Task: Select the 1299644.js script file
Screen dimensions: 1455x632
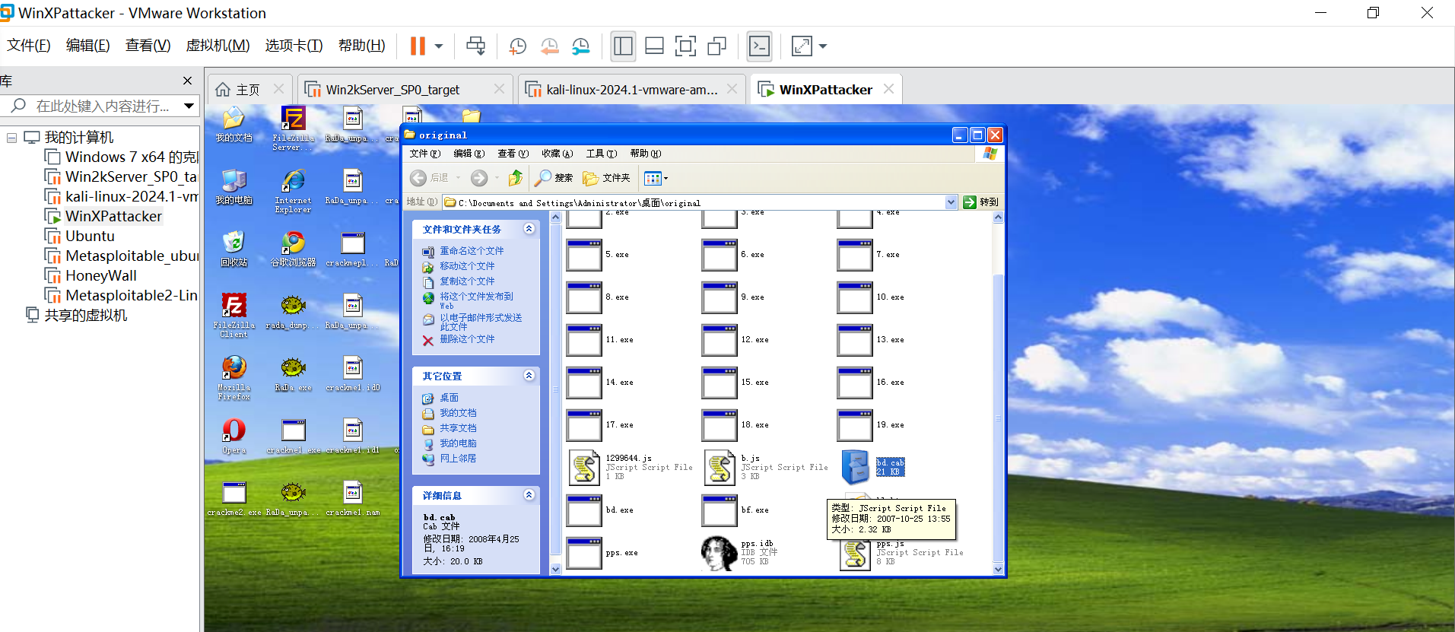Action: click(631, 468)
